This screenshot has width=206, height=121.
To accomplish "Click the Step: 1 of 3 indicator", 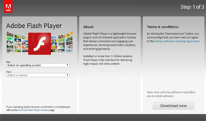I will 192,7.
